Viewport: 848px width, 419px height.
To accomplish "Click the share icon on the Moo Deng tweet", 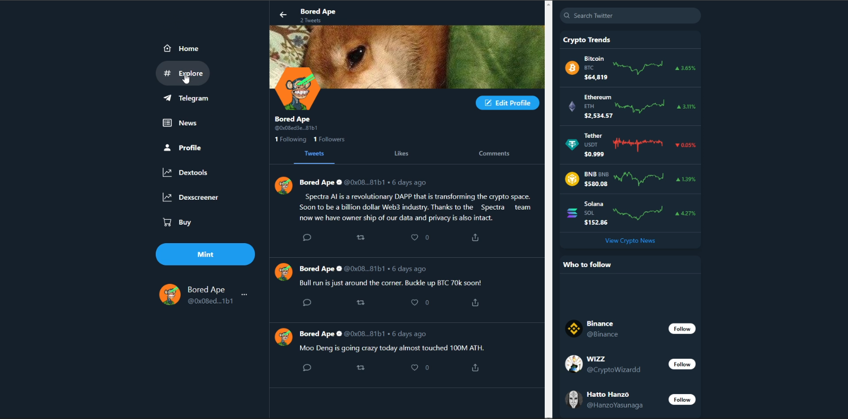I will pos(475,367).
